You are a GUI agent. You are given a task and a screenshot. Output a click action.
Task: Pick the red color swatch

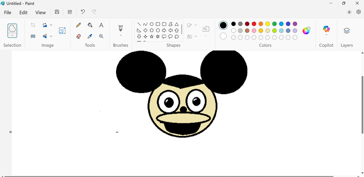[x=254, y=24]
